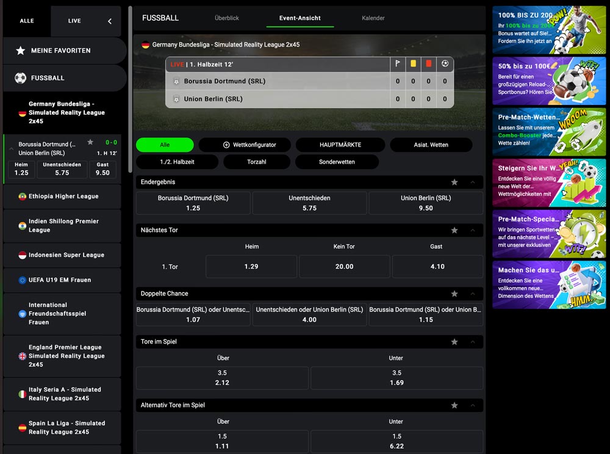The image size is (610, 454).
Task: Open Indien Shillong Premier League
Action: [x=62, y=226]
